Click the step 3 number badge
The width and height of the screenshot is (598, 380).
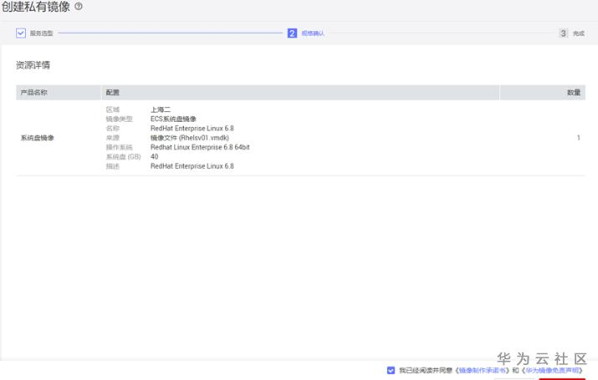[x=563, y=33]
